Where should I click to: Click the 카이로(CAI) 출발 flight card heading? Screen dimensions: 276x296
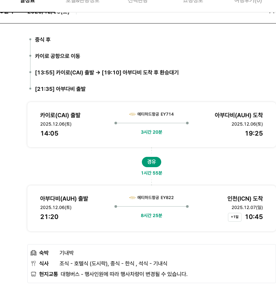(x=60, y=115)
